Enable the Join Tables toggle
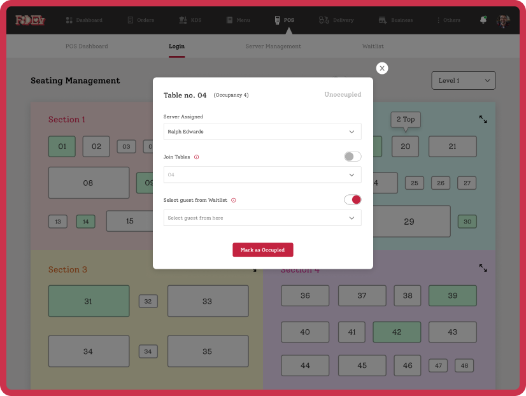The image size is (526, 396). pyautogui.click(x=352, y=157)
